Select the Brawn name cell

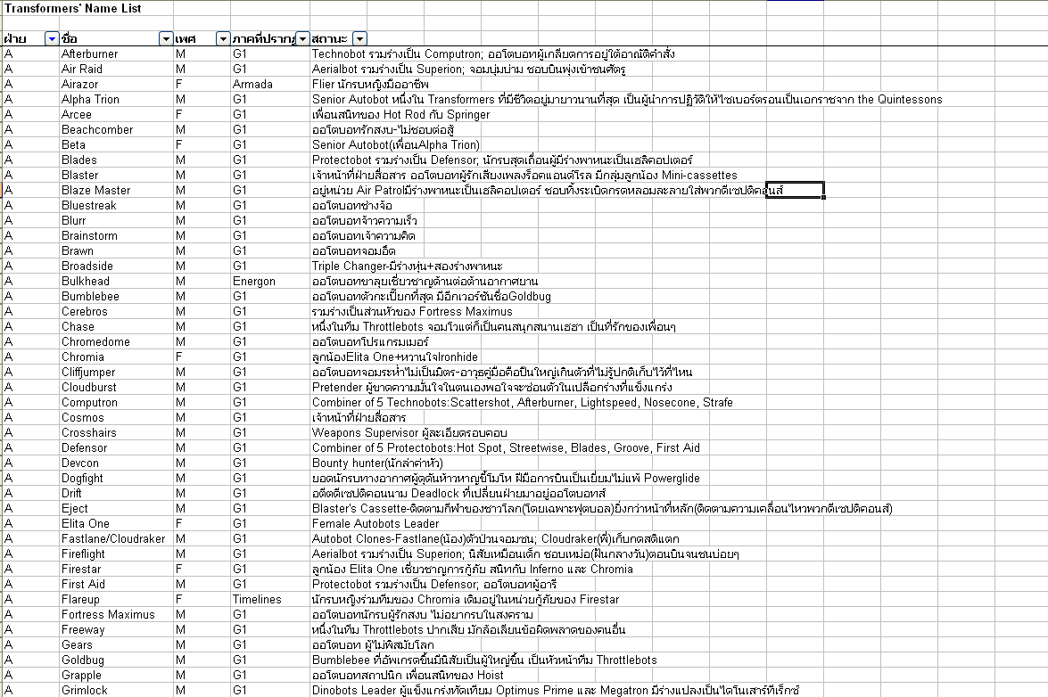(116, 251)
